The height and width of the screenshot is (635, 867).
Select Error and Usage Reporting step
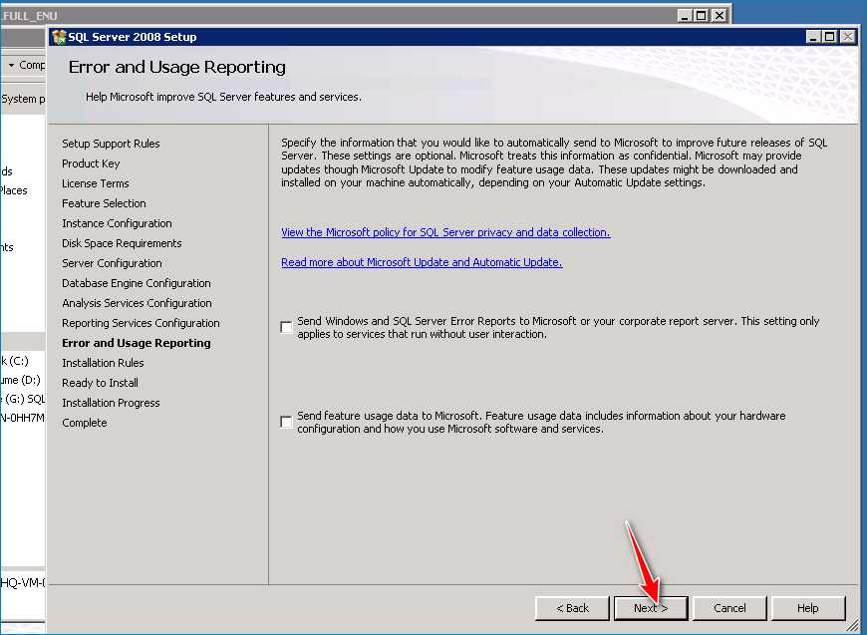(x=136, y=342)
